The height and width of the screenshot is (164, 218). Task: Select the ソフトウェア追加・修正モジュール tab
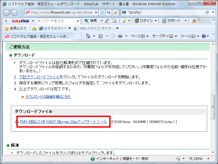click(38, 37)
